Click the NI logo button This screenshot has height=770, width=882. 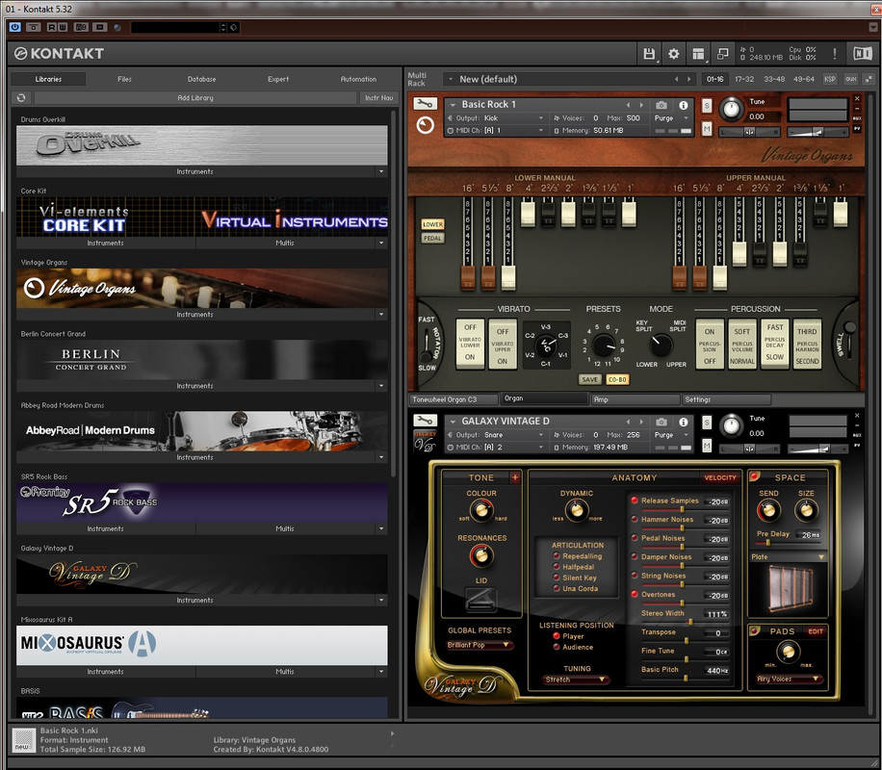tap(863, 54)
